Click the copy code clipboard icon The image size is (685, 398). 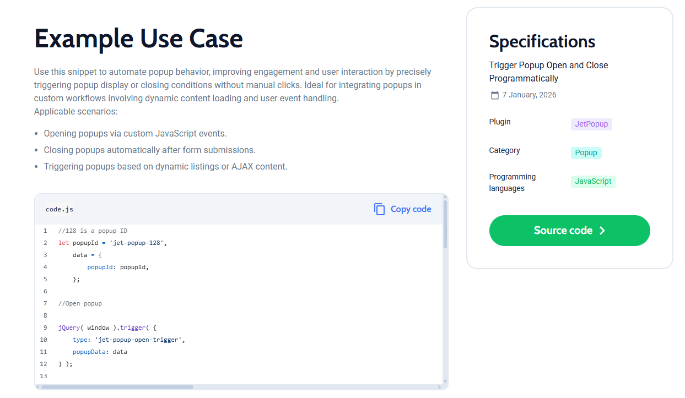pyautogui.click(x=379, y=209)
